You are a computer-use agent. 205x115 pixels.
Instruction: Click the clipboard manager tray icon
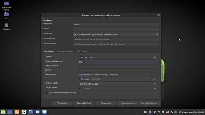point(180,112)
